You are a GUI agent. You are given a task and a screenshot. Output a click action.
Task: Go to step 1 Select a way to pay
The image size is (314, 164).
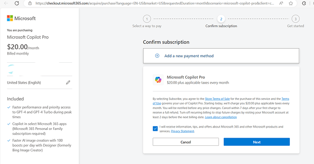click(x=147, y=19)
